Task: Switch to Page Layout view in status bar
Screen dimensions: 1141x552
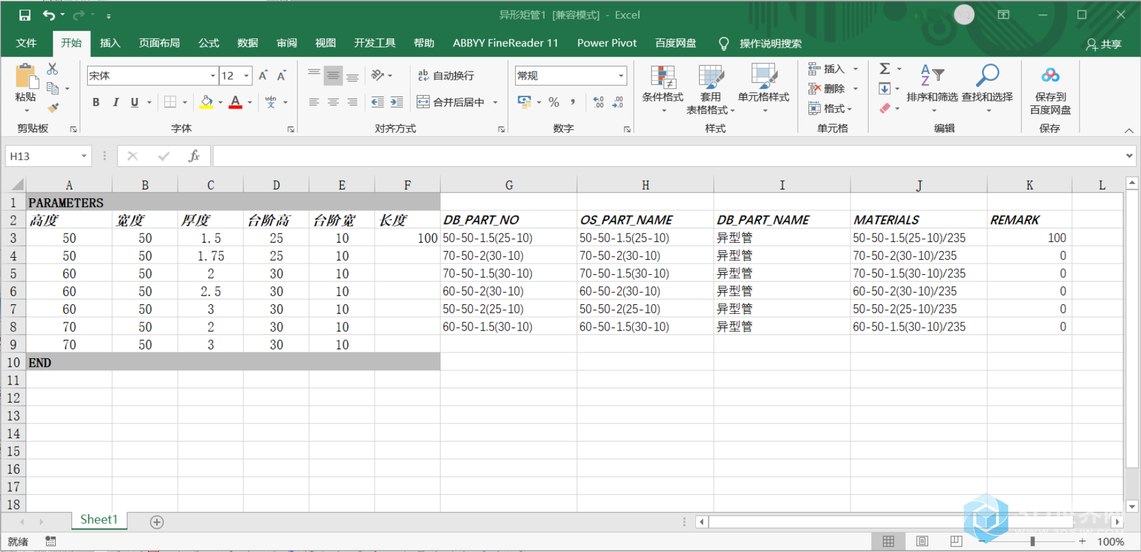Action: tap(922, 541)
